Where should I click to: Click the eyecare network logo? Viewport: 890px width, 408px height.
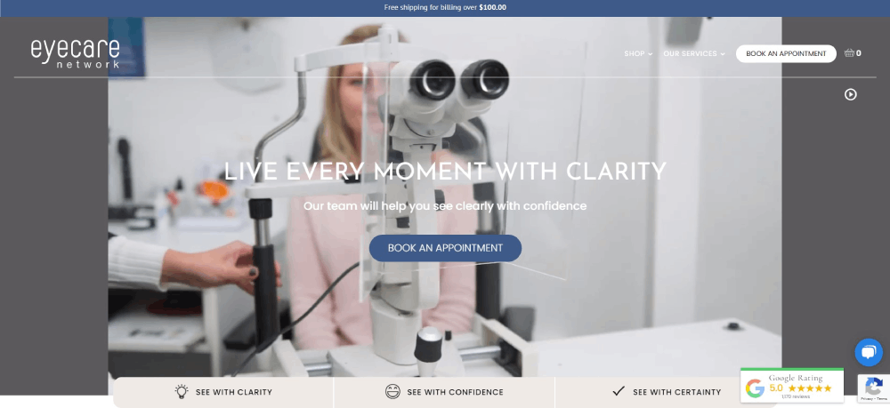click(76, 54)
